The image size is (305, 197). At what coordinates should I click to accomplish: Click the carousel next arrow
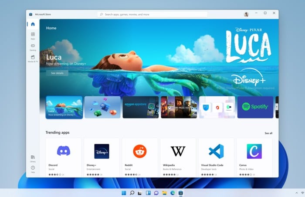point(277,107)
